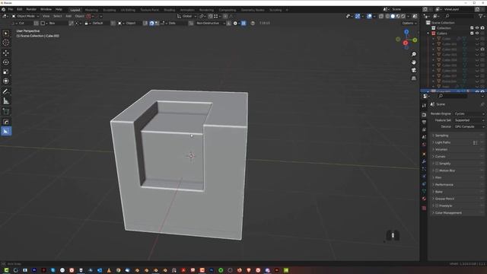Enable solid viewport shading mode
Image resolution: width=487 pixels, height=274 pixels.
pyautogui.click(x=393, y=16)
